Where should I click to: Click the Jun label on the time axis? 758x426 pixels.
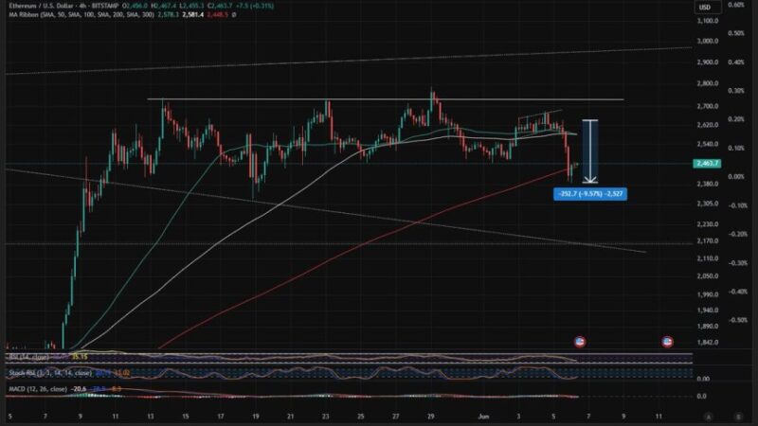click(483, 417)
